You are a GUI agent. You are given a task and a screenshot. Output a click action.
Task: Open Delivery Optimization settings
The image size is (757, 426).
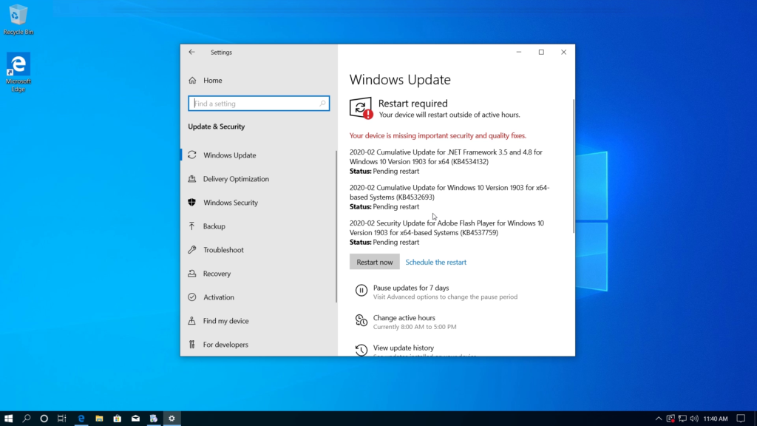point(236,179)
